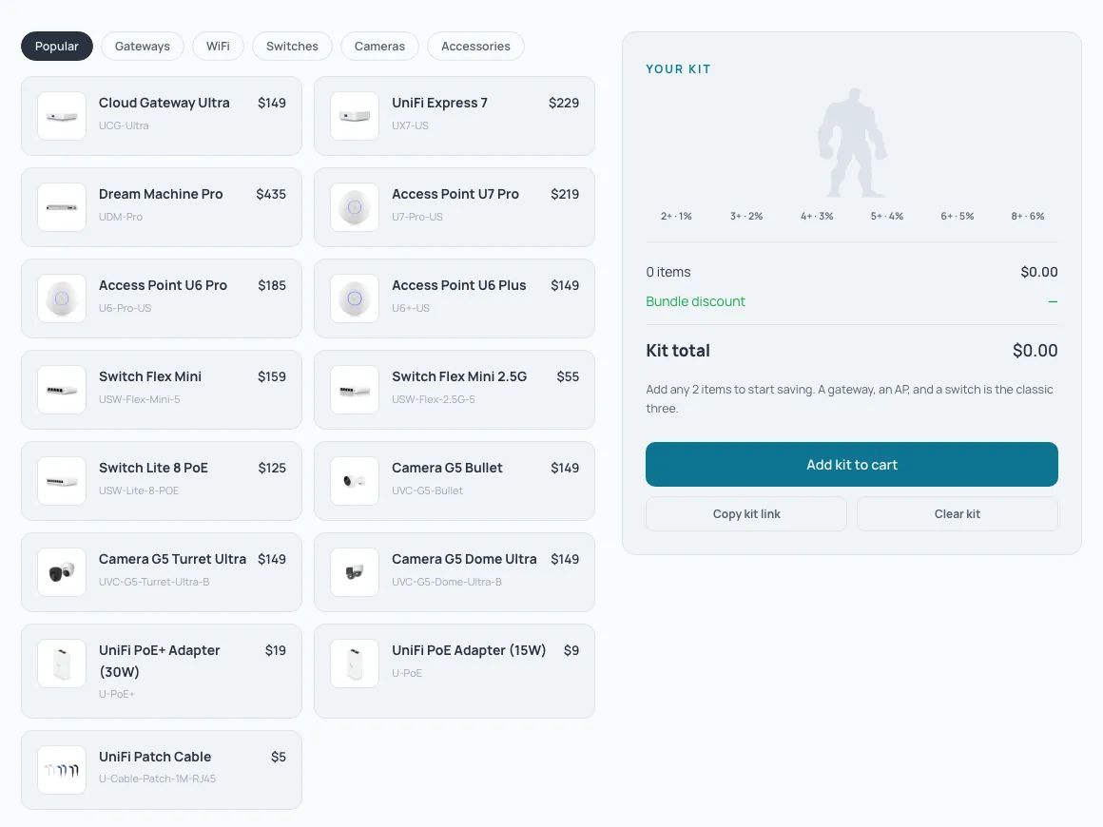Click the Switch Flex Mini 2.5G image
This screenshot has width=1103, height=827.
pyautogui.click(x=355, y=391)
